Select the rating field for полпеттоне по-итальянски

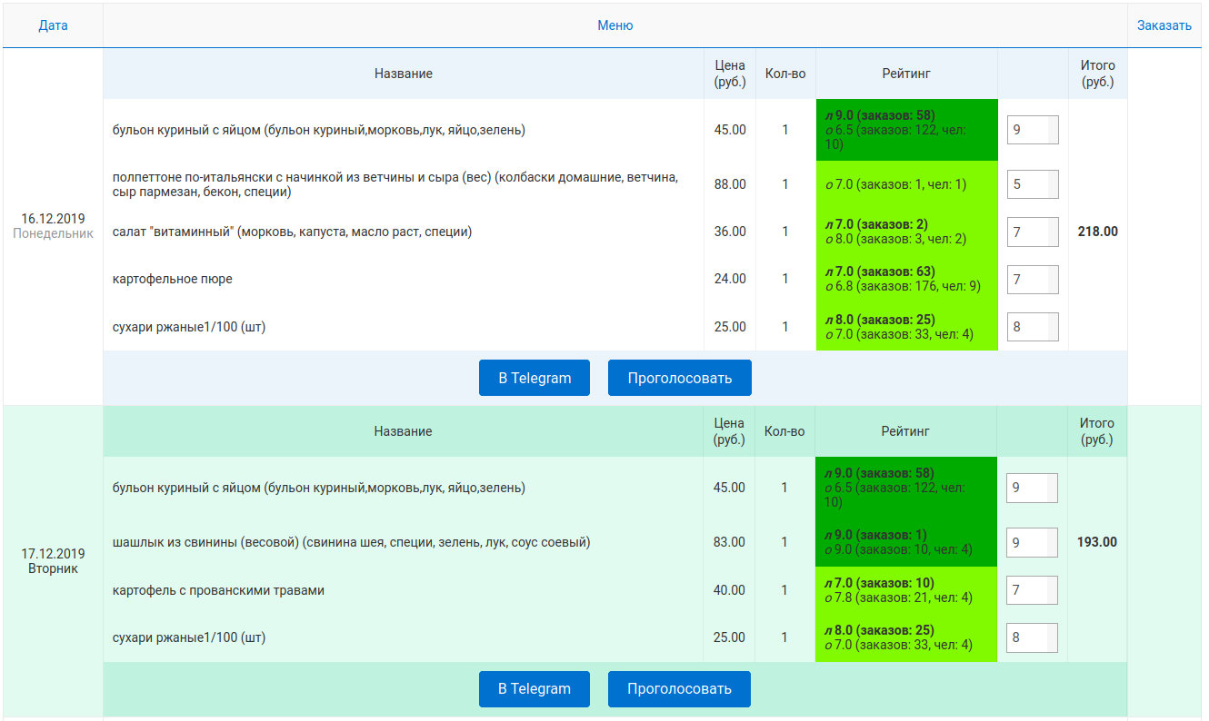pos(1033,184)
